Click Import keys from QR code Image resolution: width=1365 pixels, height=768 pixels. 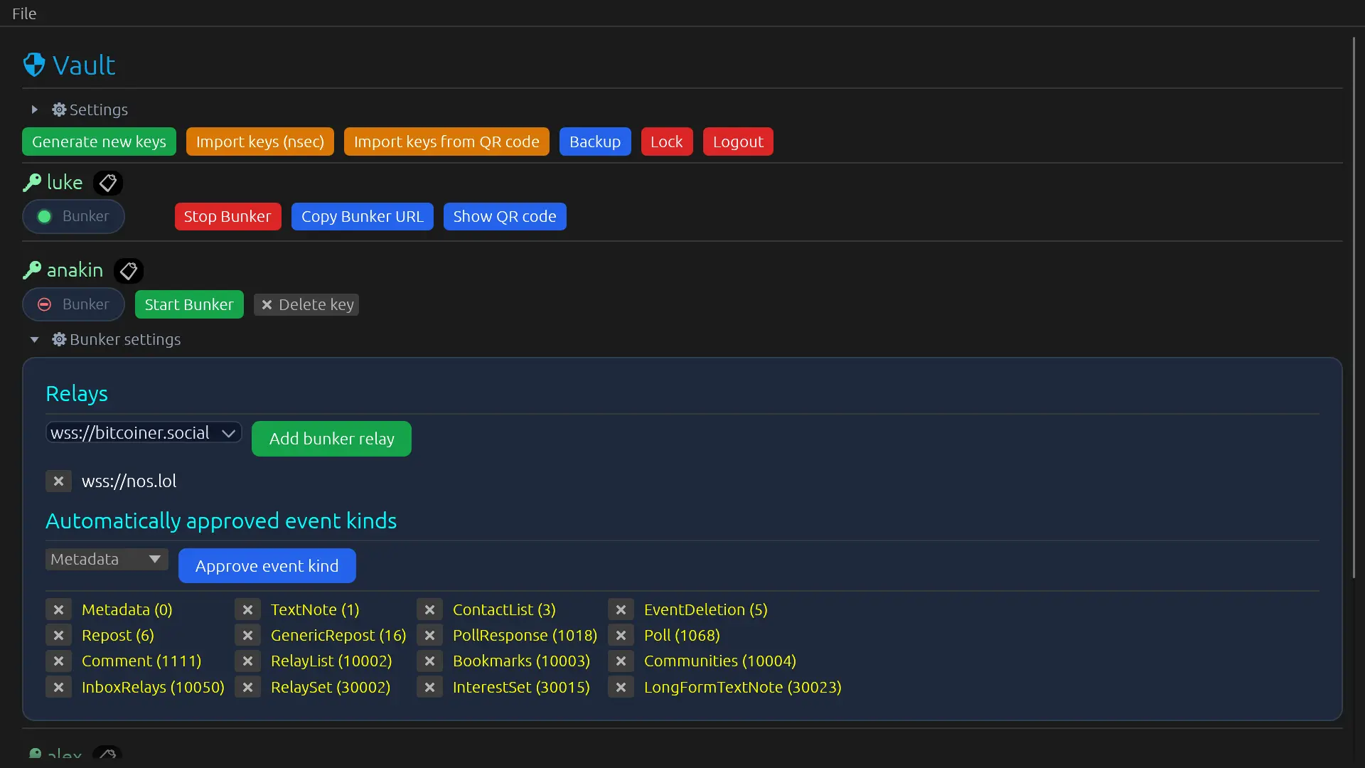[x=446, y=142]
